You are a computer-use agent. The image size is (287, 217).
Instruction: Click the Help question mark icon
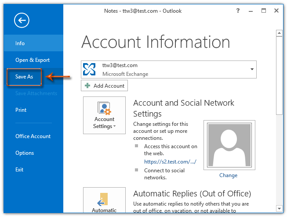(238, 11)
